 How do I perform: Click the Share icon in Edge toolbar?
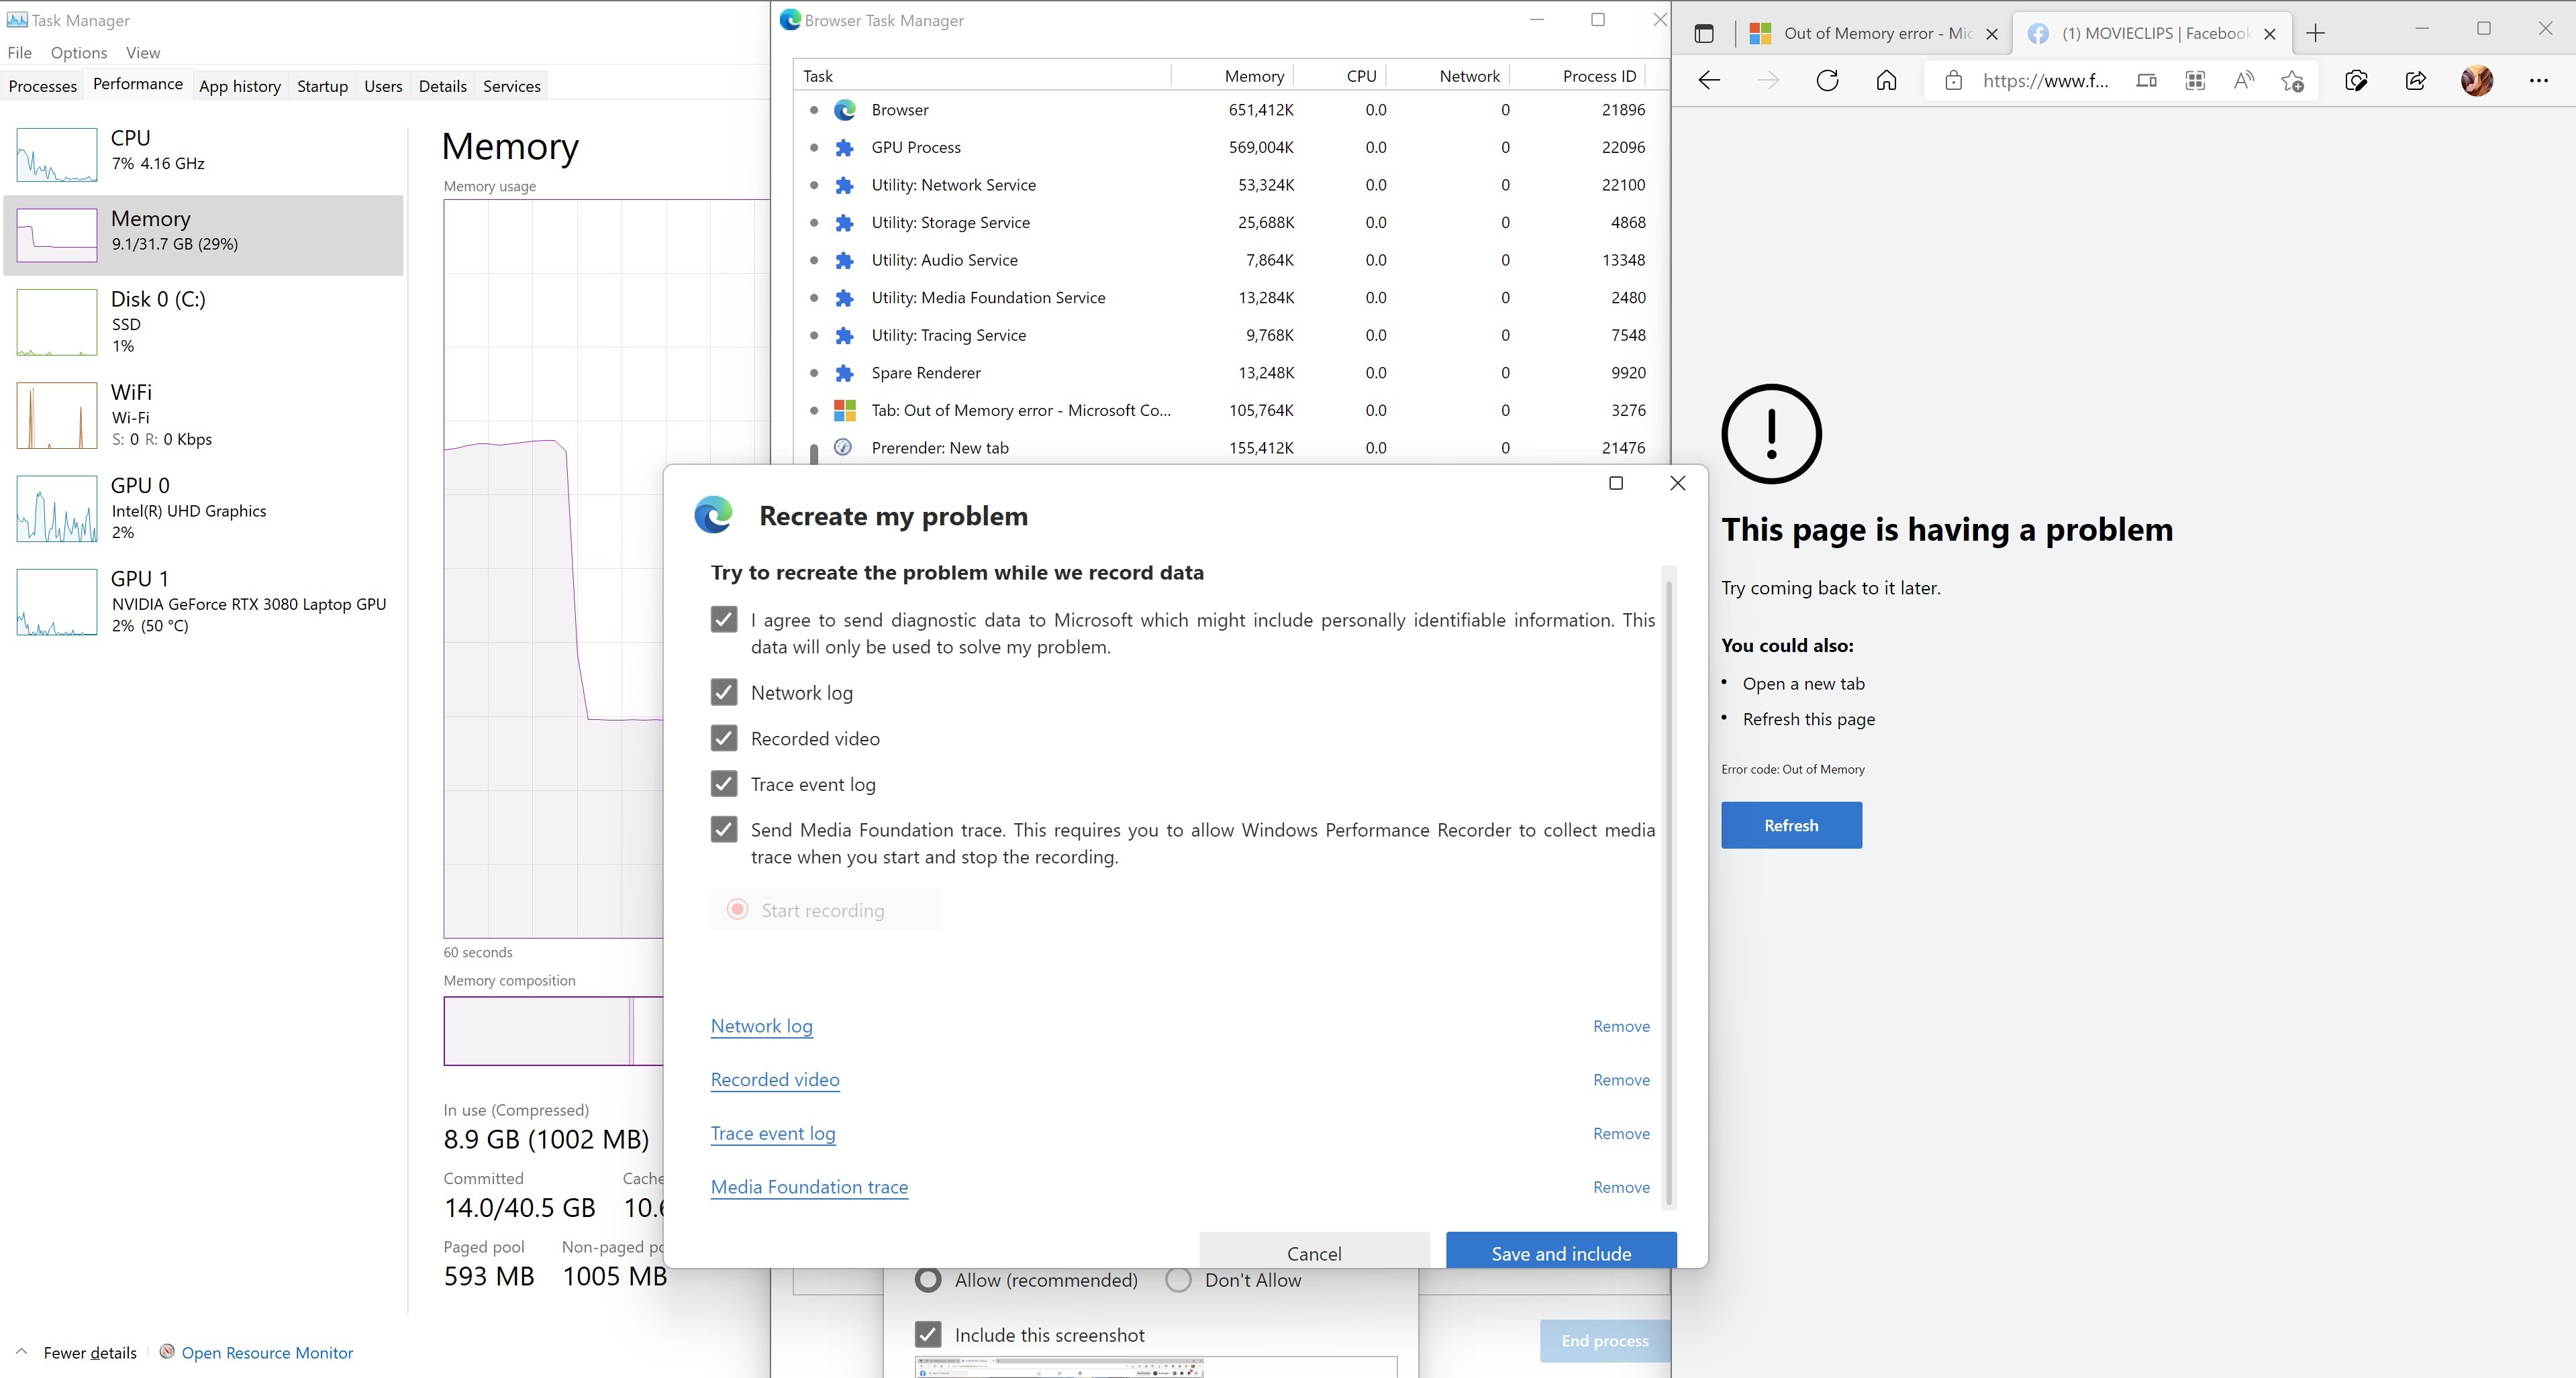tap(2415, 81)
